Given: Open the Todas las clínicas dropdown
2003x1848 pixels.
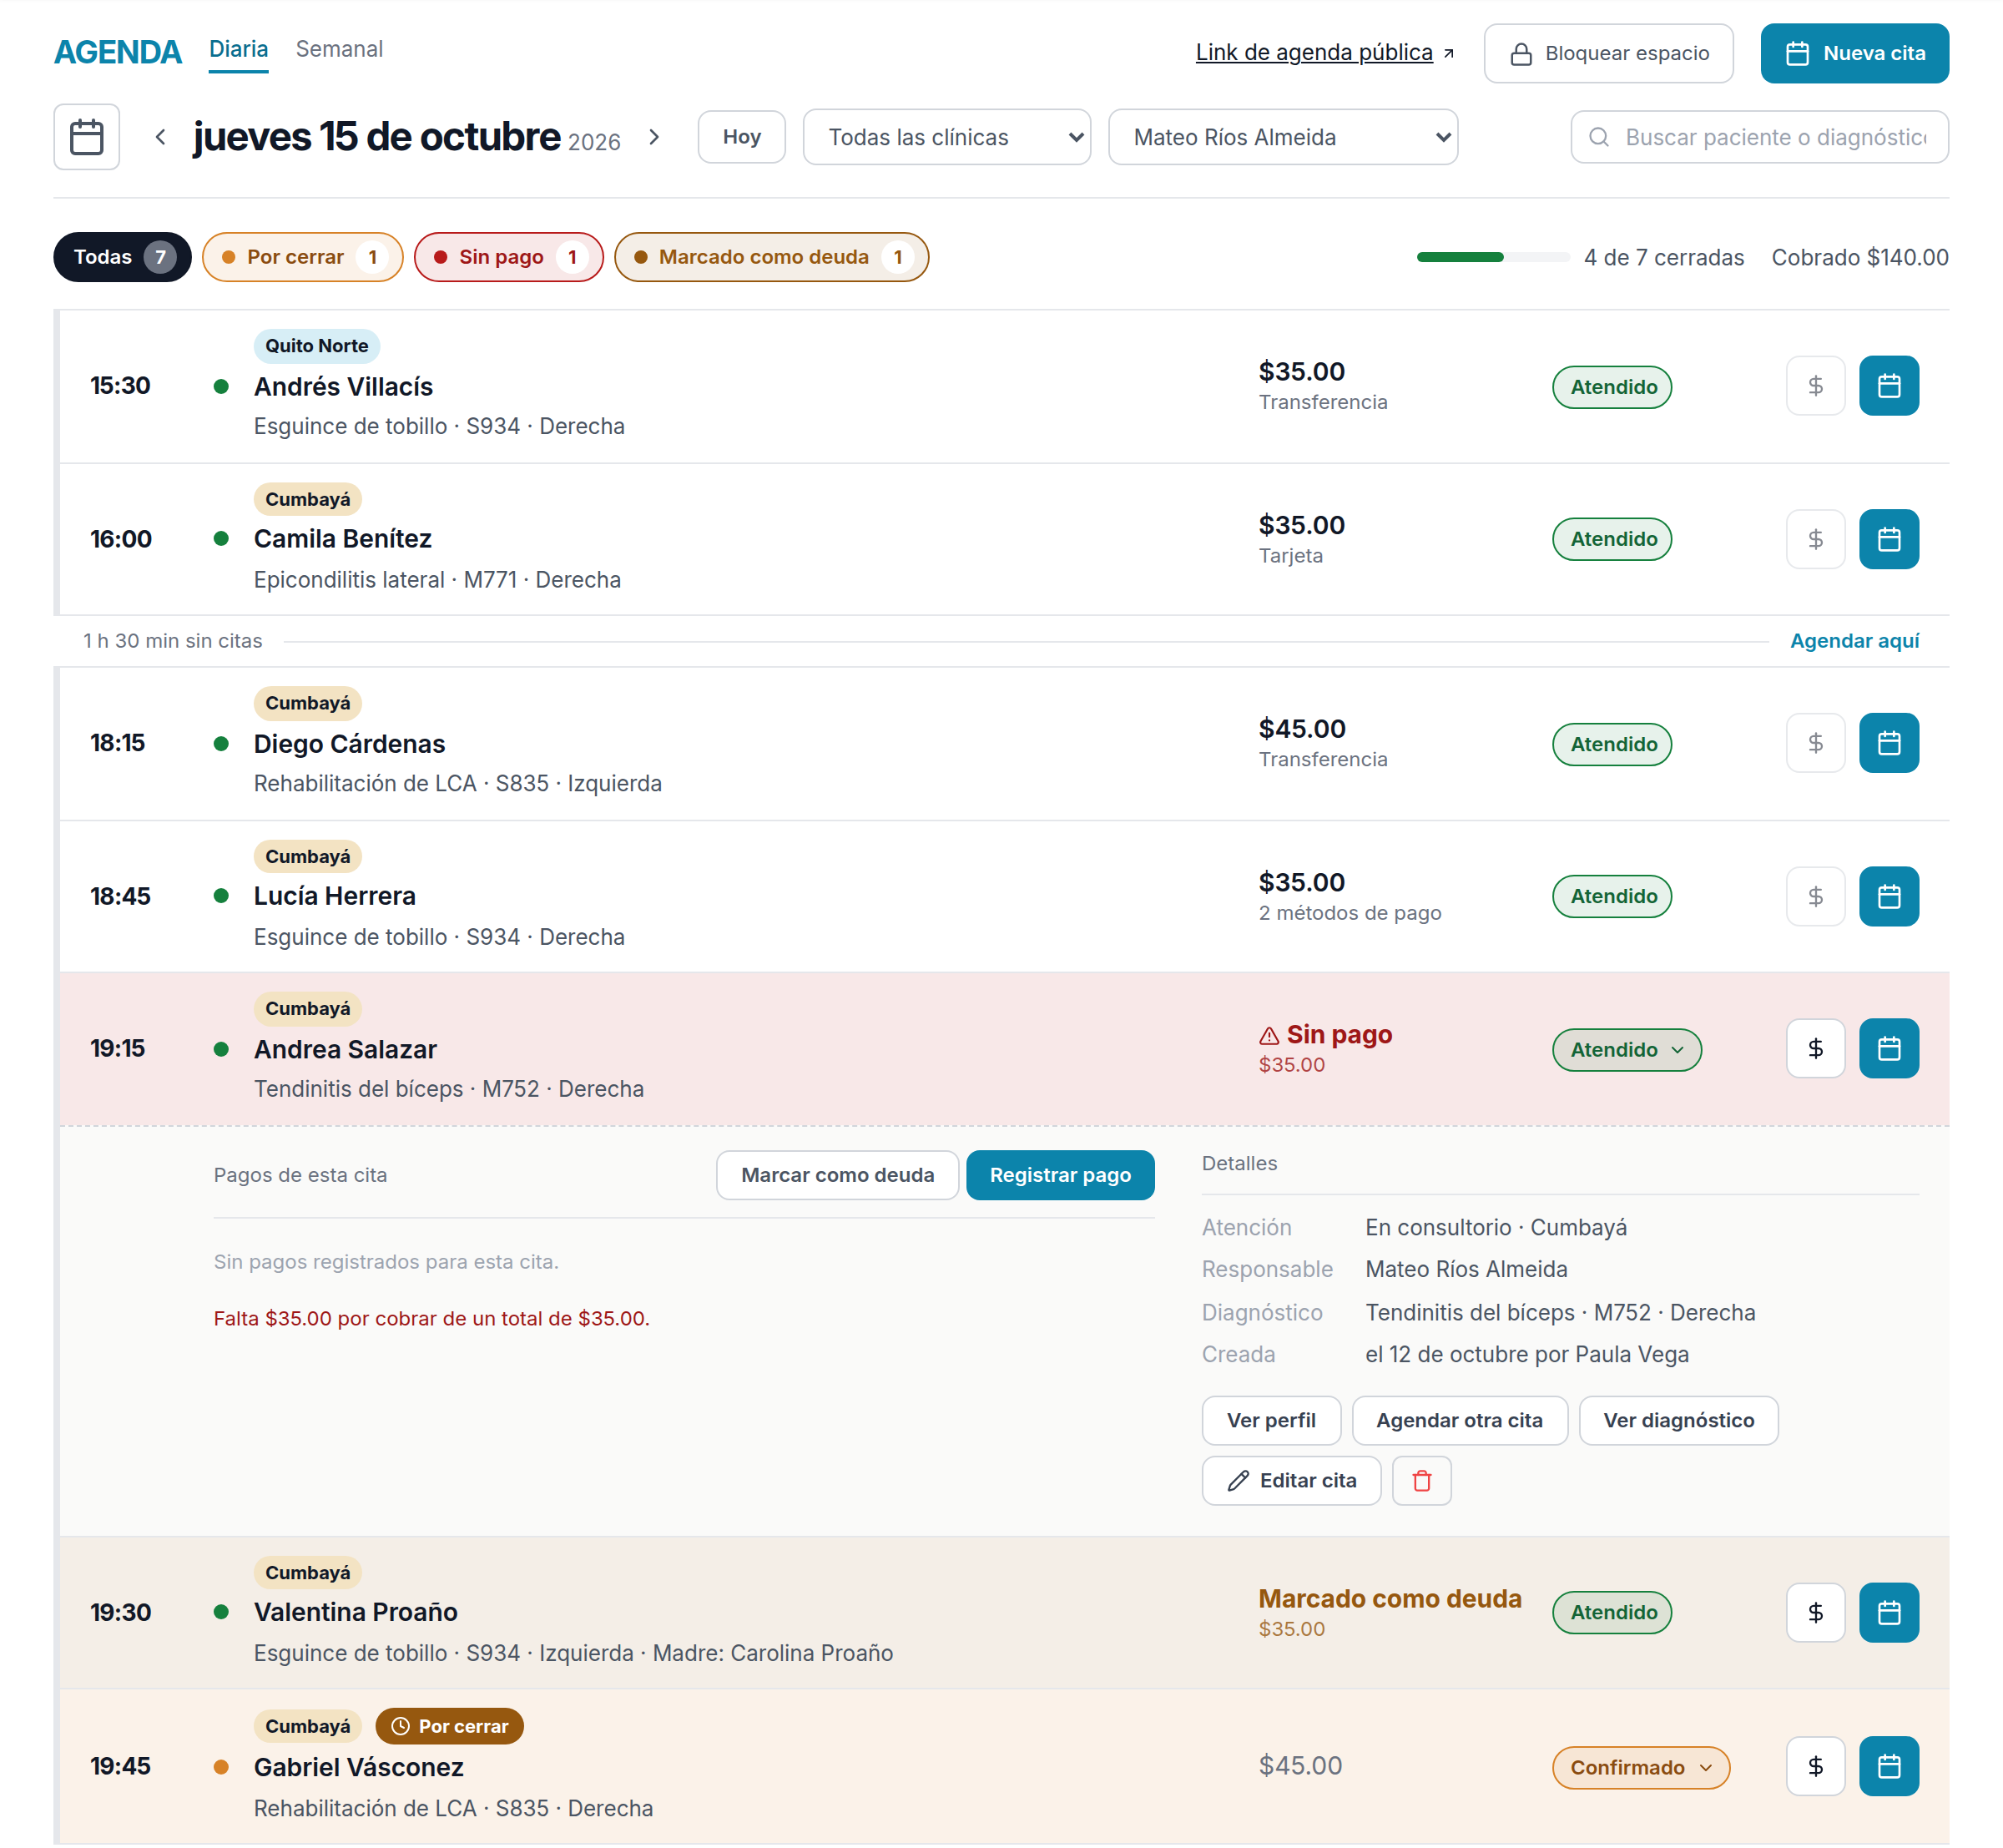Looking at the screenshot, I should pos(947,137).
